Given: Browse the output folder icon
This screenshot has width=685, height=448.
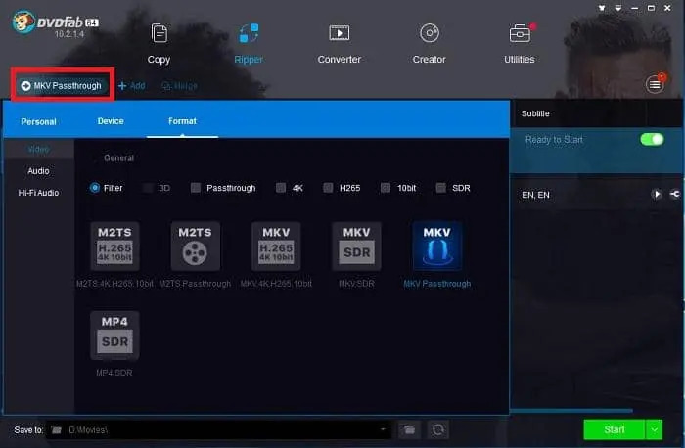Looking at the screenshot, I should [x=409, y=430].
